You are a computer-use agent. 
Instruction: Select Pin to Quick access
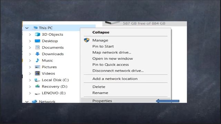[x=110, y=64]
